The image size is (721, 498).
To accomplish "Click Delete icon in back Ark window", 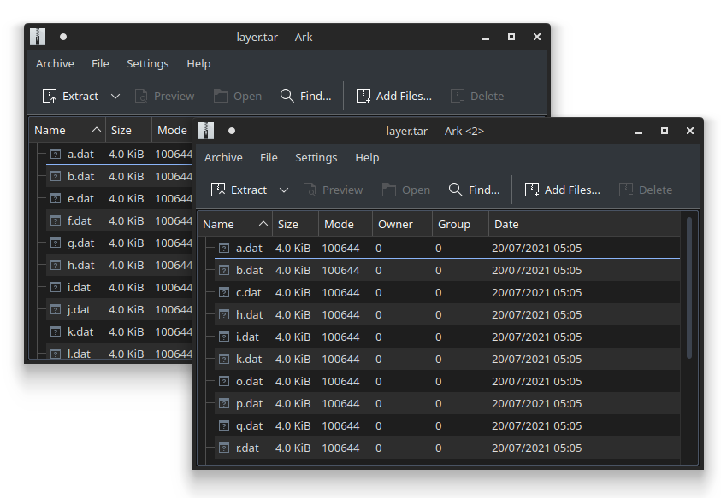I will click(x=458, y=96).
